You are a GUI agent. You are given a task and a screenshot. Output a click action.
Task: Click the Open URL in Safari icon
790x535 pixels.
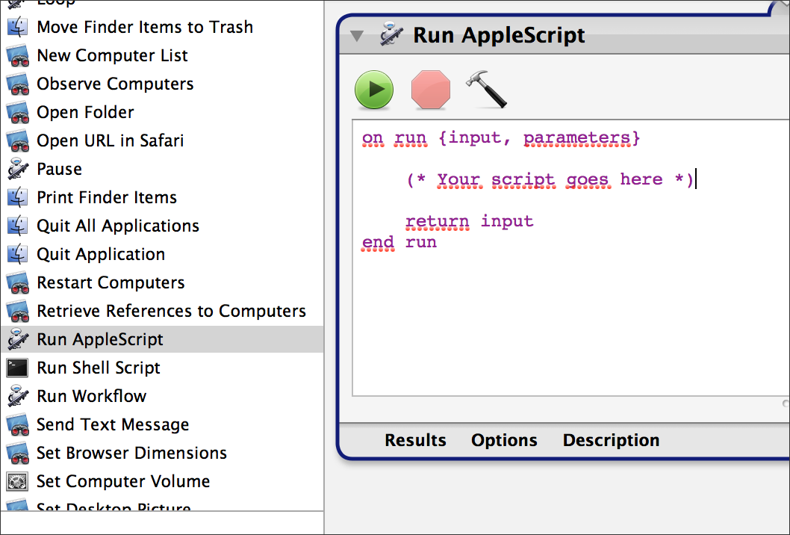18,140
